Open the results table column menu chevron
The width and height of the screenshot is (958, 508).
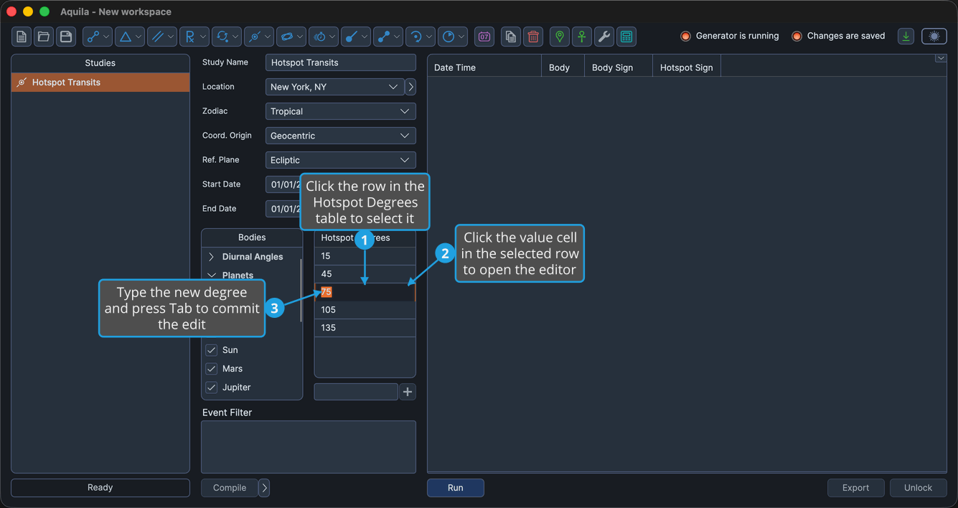[940, 59]
